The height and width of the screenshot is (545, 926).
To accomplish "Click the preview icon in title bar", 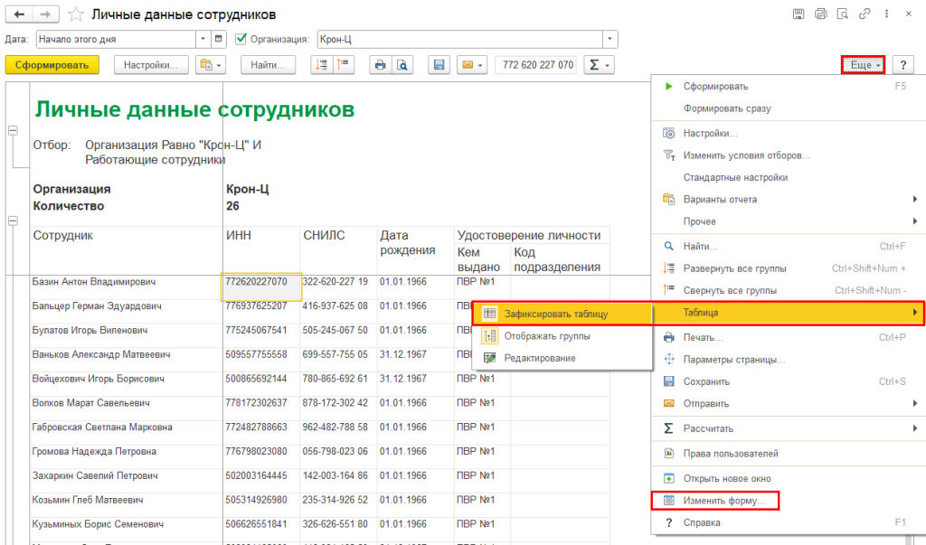I will pos(843,14).
